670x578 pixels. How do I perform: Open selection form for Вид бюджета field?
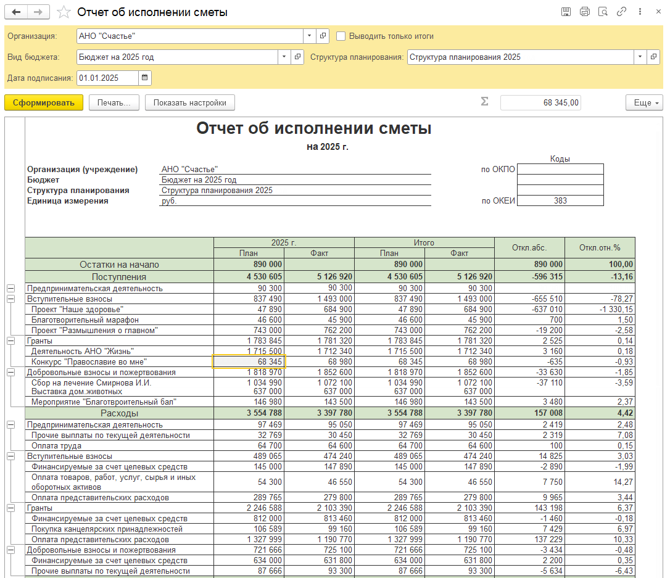(296, 57)
